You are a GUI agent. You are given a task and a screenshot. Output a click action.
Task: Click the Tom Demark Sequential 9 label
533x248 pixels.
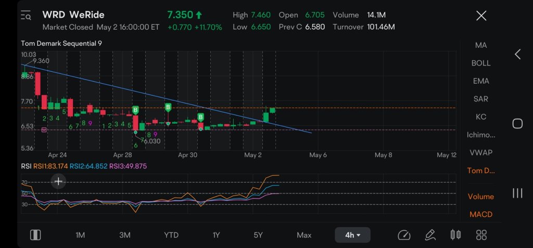tap(61, 44)
